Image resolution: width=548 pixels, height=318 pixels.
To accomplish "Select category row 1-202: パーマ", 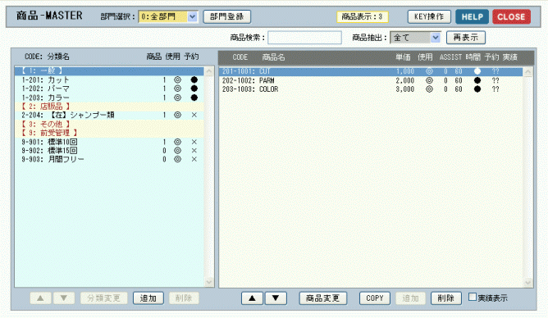I will (x=109, y=89).
